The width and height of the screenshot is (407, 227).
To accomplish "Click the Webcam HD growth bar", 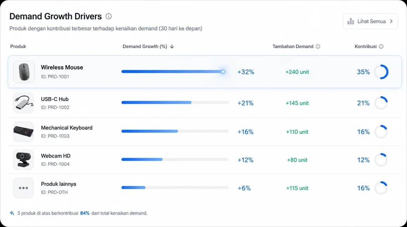I will click(x=175, y=159).
